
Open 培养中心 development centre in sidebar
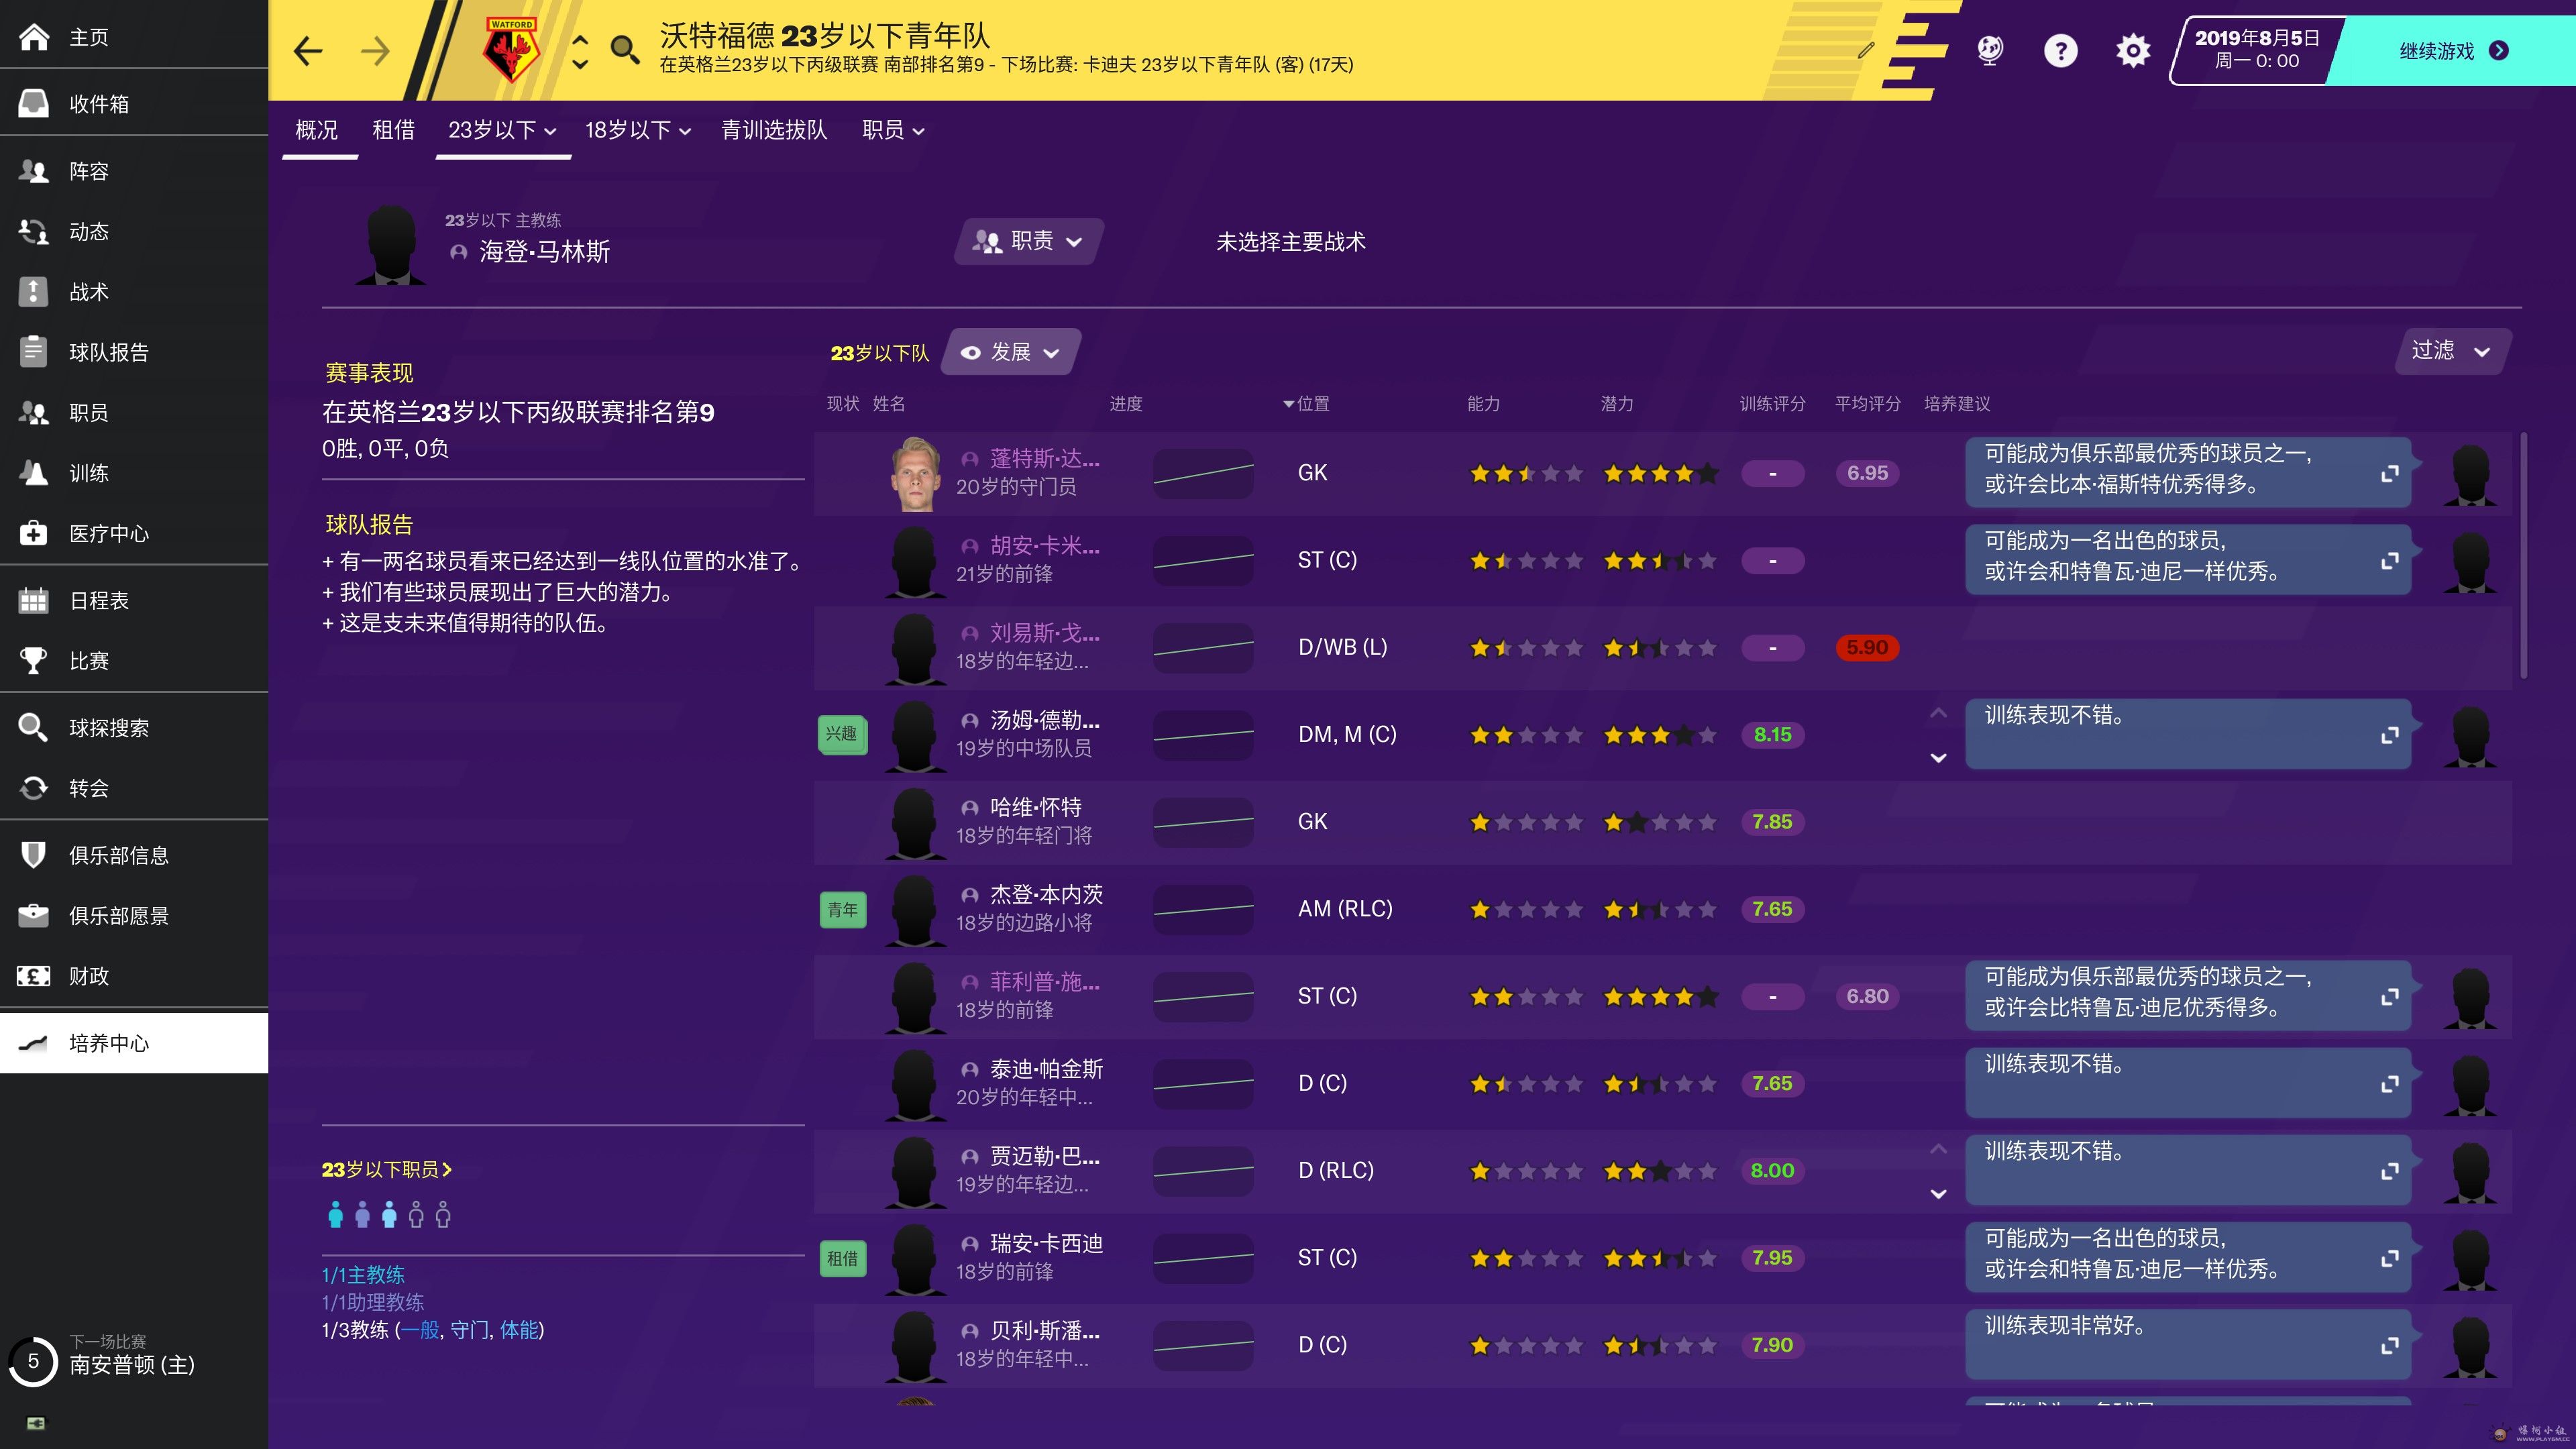click(134, 1043)
